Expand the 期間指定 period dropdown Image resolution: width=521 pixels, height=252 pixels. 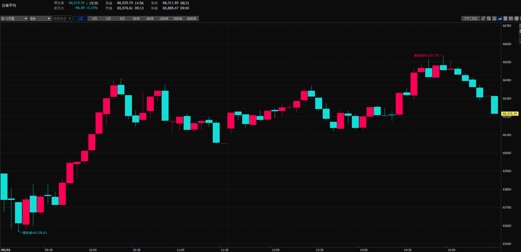62,19
